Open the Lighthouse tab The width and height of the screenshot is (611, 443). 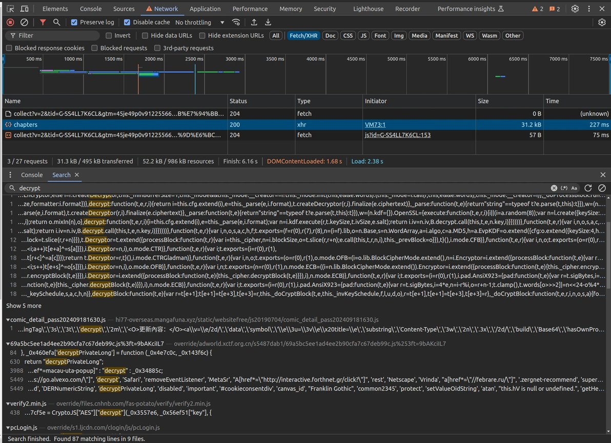tap(368, 9)
